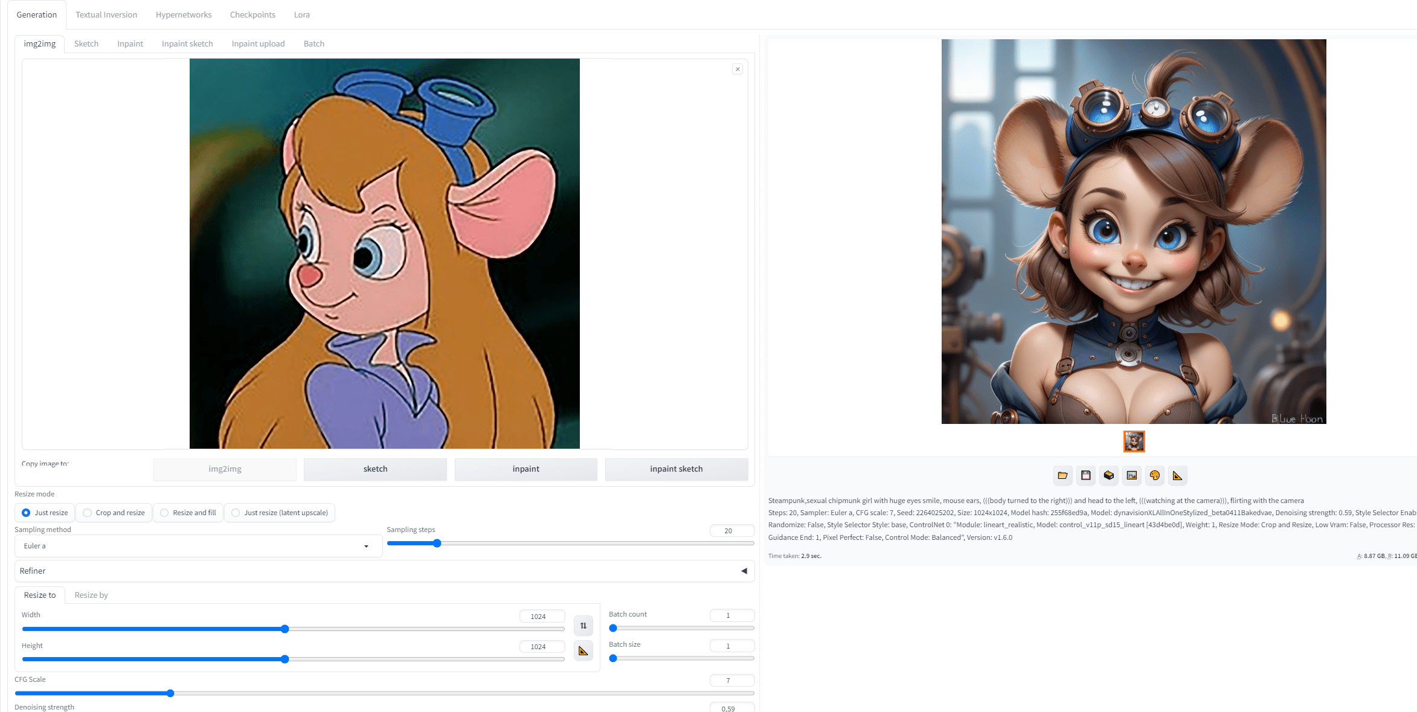The image size is (1417, 712).
Task: Open the Checkpoints tab
Action: [252, 14]
